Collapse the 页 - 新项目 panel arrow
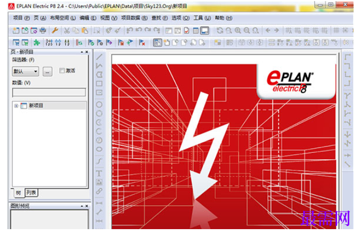This screenshot has width=360, height=235. [x=81, y=52]
